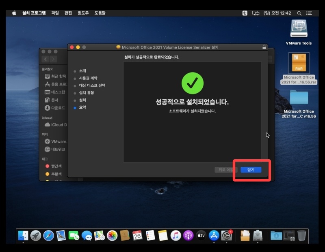The width and height of the screenshot is (325, 252).
Task: Open Photos from the Dock
Action: click(112, 235)
